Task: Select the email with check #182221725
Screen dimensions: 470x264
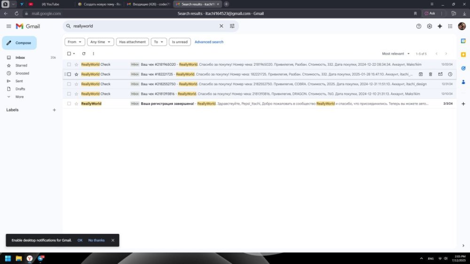Action: pos(69,74)
